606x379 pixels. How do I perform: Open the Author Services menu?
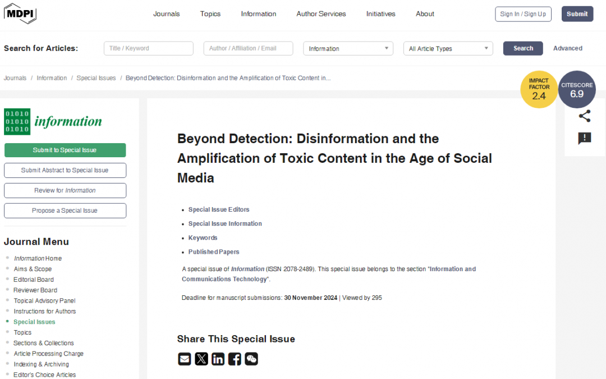321,13
